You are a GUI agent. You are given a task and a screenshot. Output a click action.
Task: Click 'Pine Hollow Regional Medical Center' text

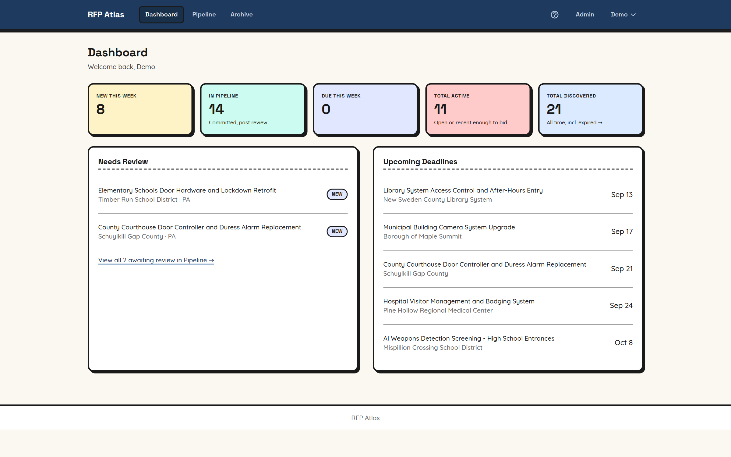coord(438,310)
